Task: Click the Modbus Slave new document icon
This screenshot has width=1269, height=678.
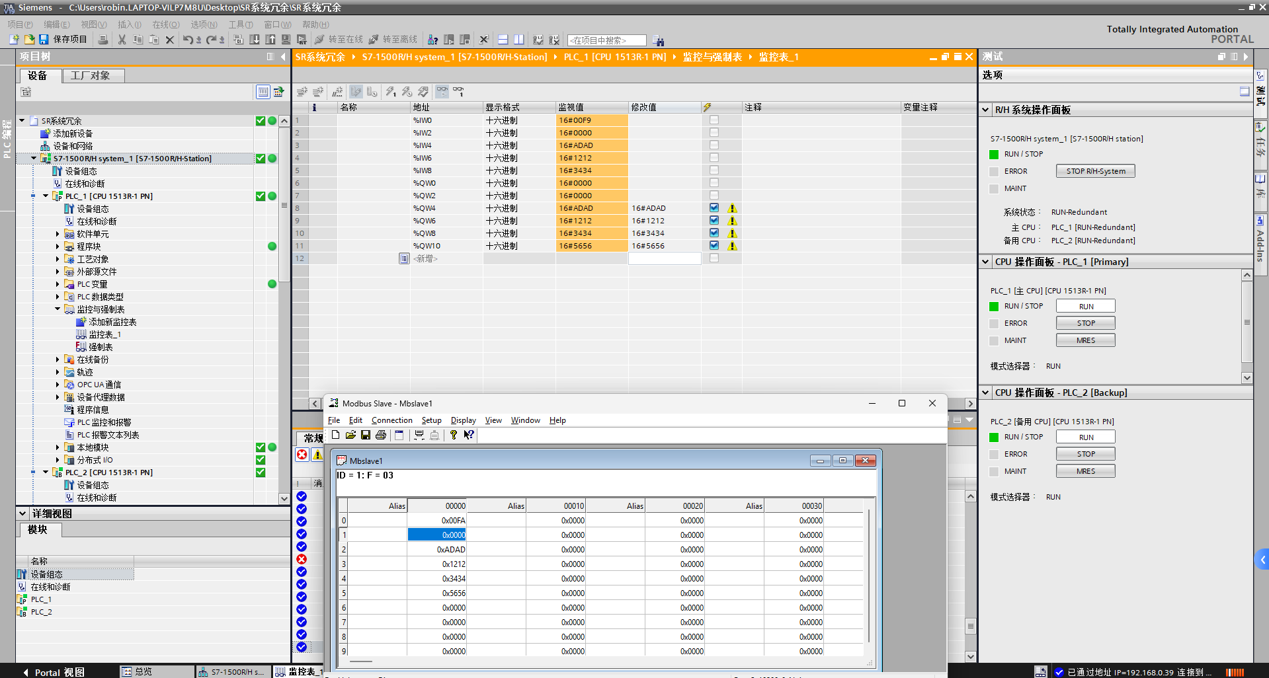Action: click(x=335, y=435)
